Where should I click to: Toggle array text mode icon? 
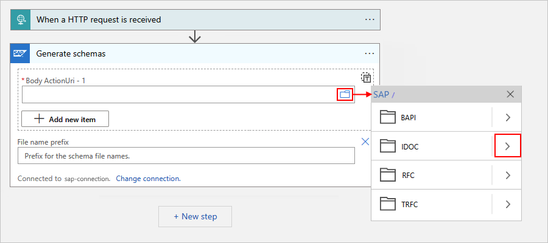pyautogui.click(x=366, y=77)
